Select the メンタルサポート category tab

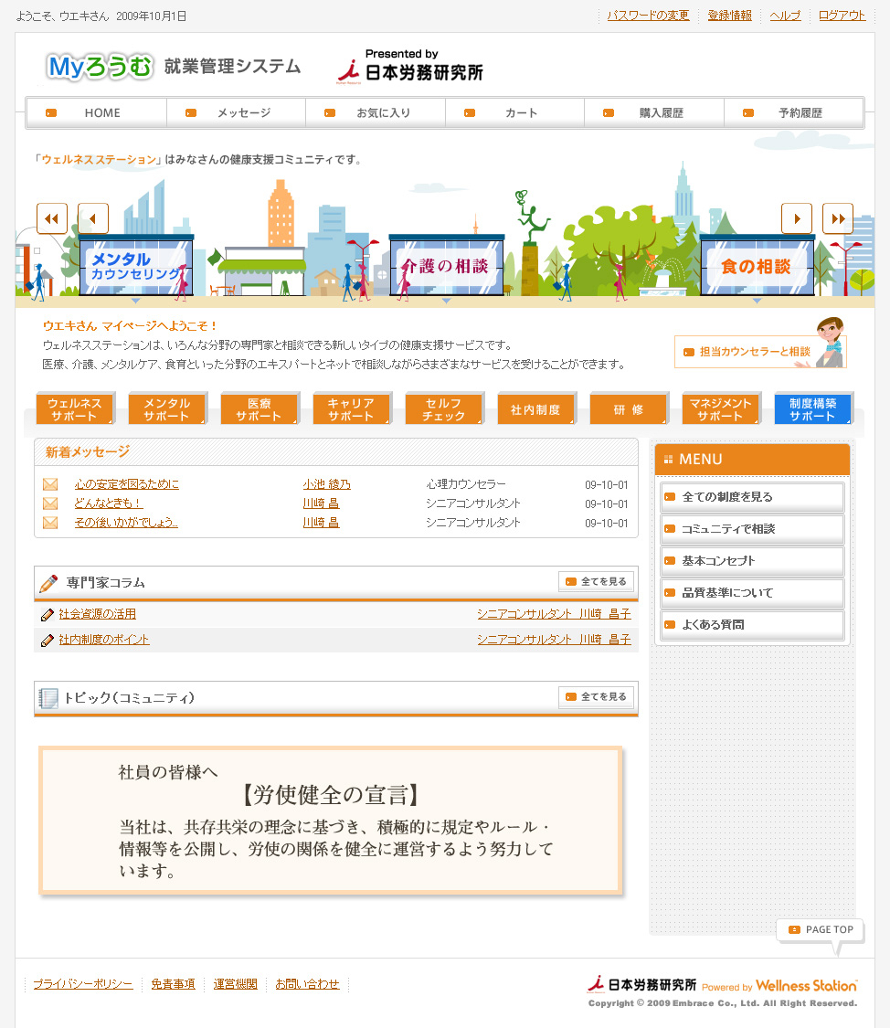point(167,409)
